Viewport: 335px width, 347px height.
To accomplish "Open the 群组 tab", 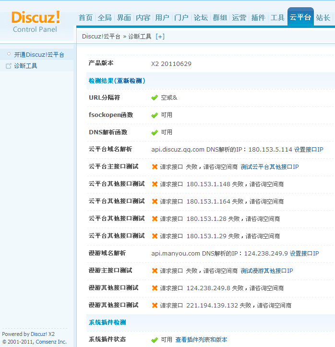I will pyautogui.click(x=220, y=18).
